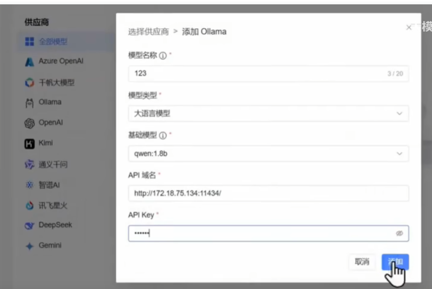Click the 千帆大模型 logo icon

click(x=29, y=82)
